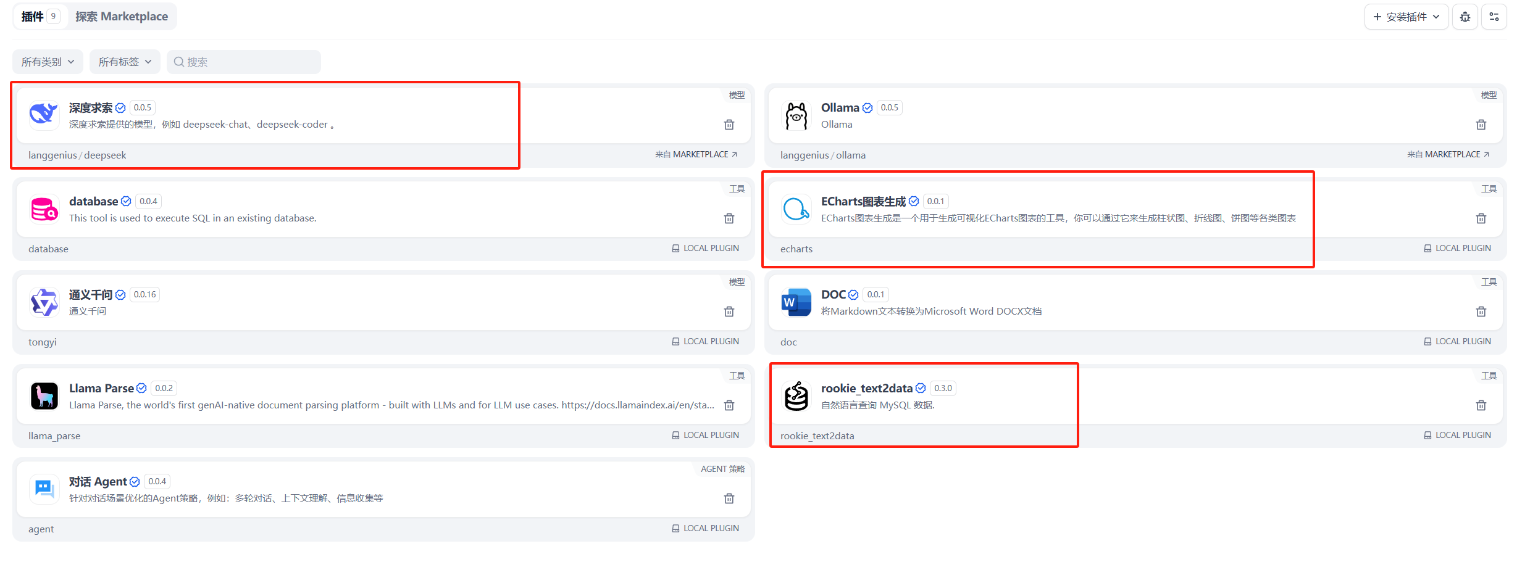Click the ECharts plugin logo icon
Image resolution: width=1517 pixels, height=562 pixels.
(x=796, y=209)
